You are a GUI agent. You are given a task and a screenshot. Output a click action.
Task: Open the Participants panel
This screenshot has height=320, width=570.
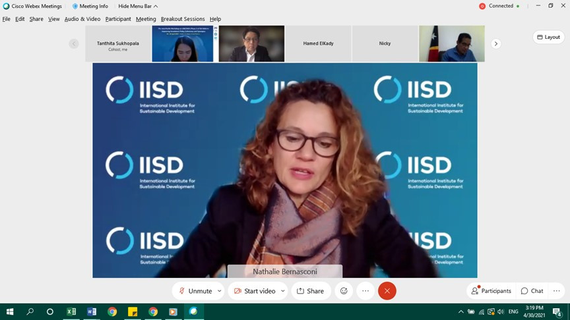[x=491, y=291]
